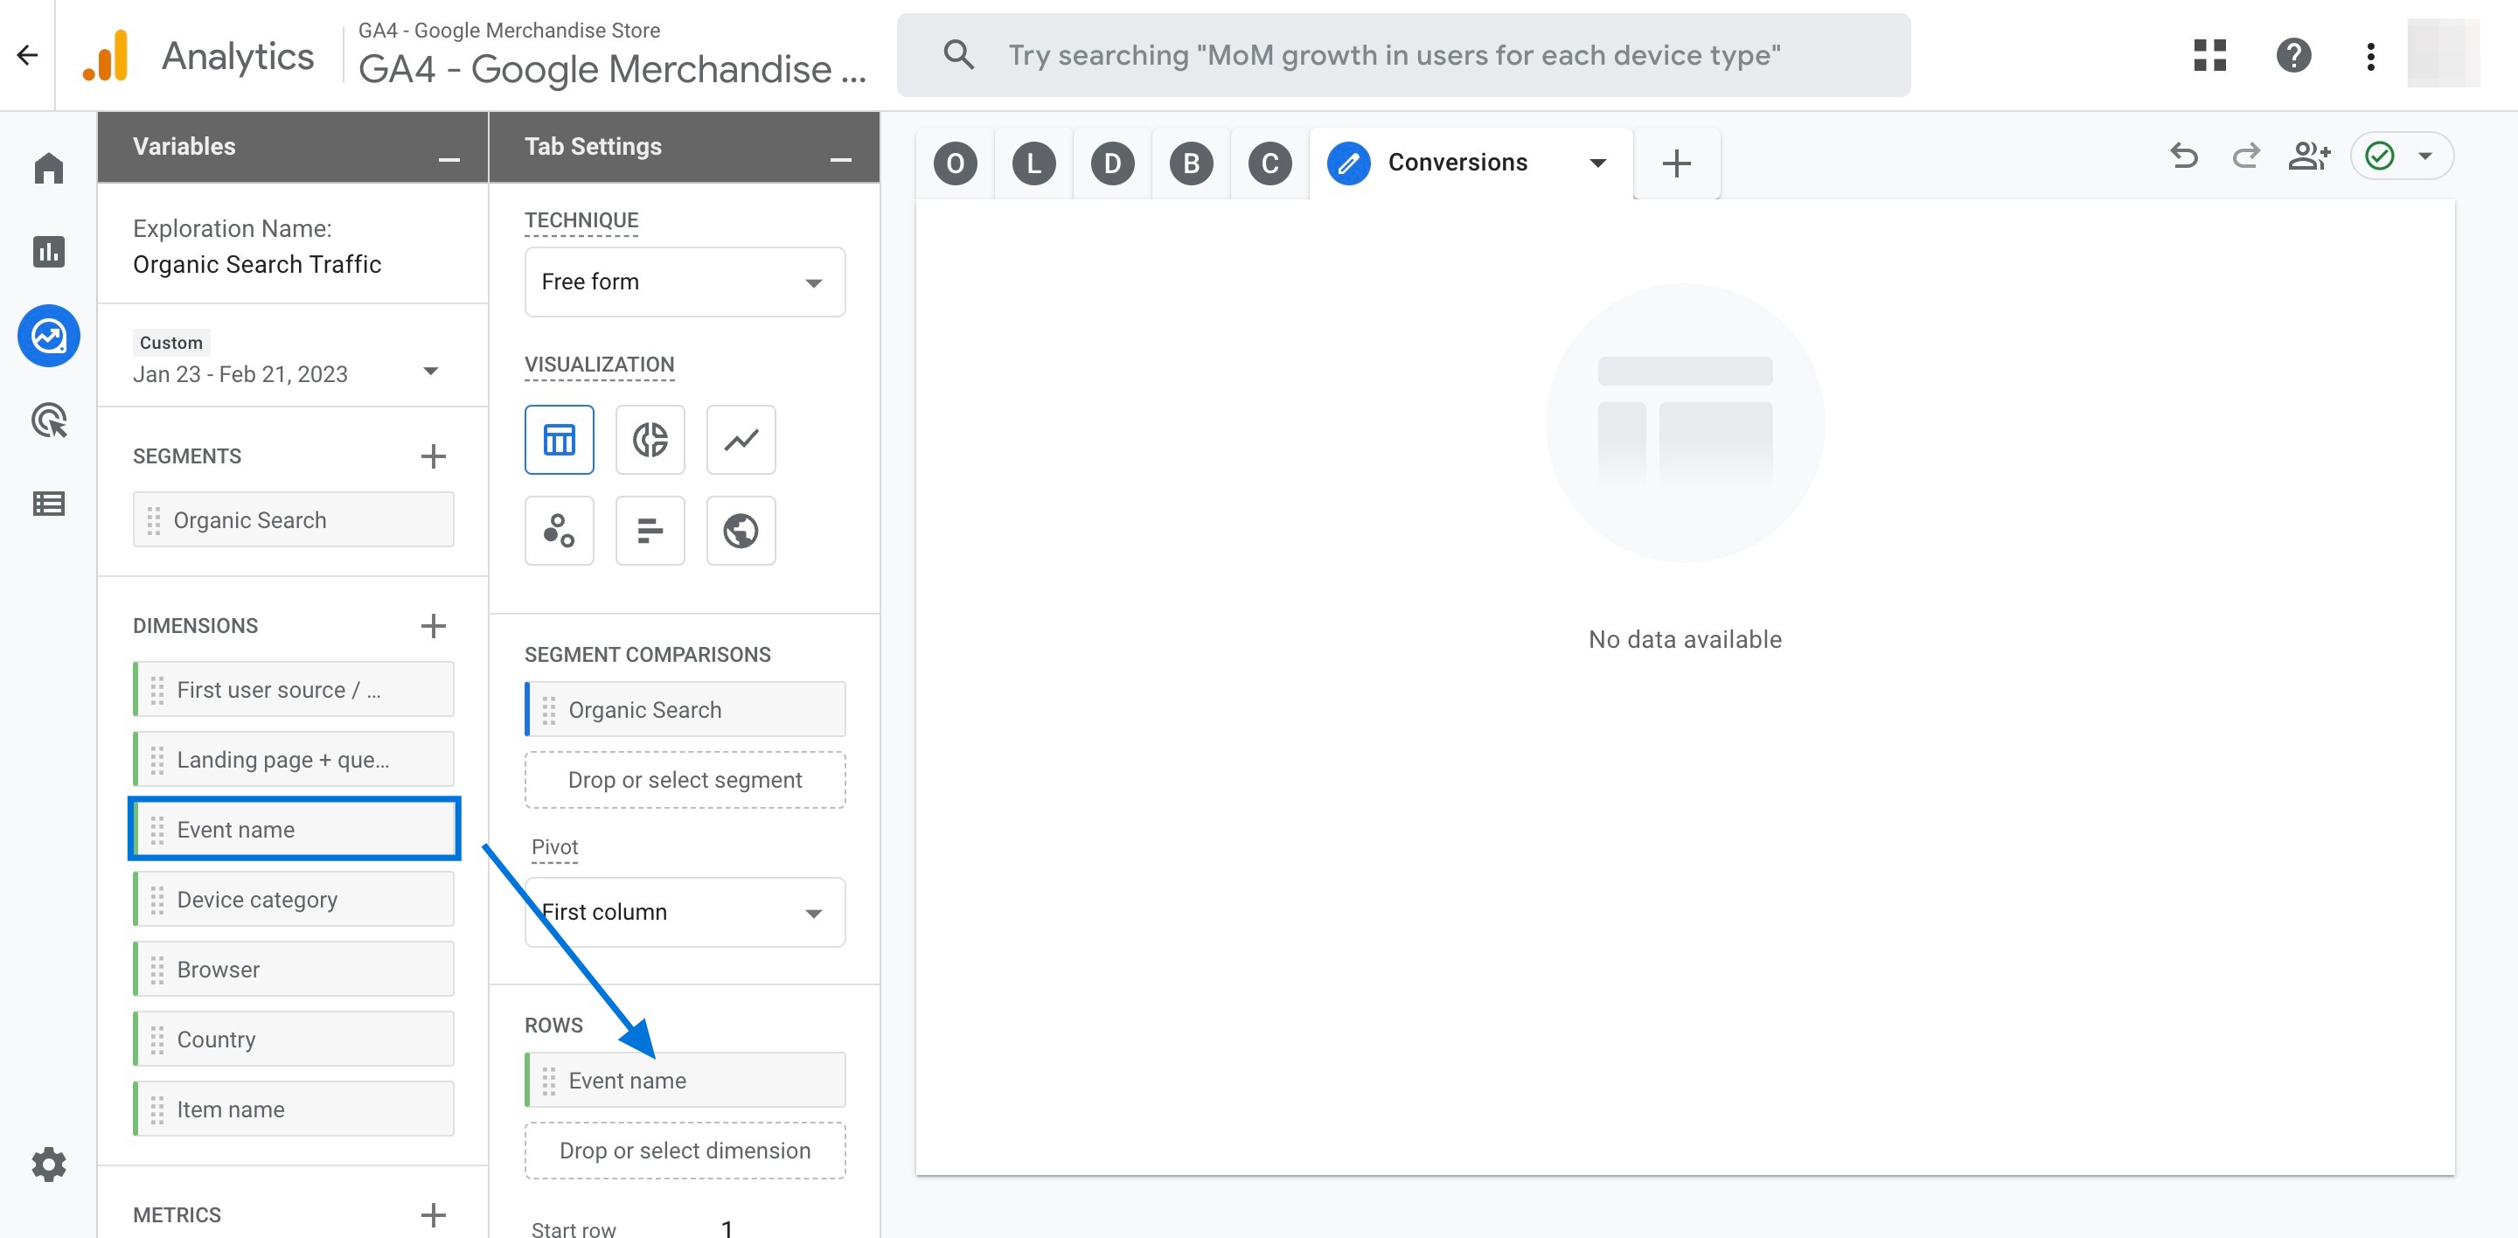The height and width of the screenshot is (1238, 2518).
Task: Select Device category dimension
Action: click(293, 899)
